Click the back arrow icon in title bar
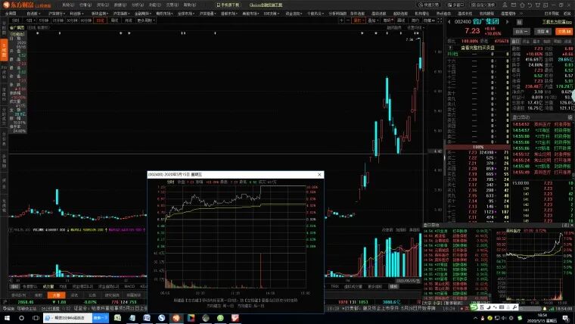Screen dimensions: 575x324 [529, 5]
